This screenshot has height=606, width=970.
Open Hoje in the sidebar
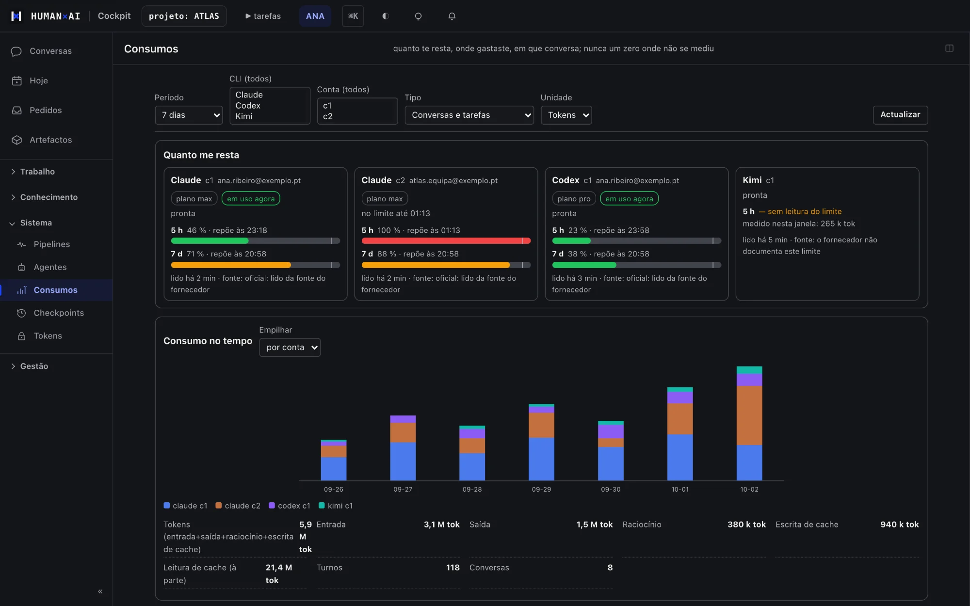click(x=56, y=80)
